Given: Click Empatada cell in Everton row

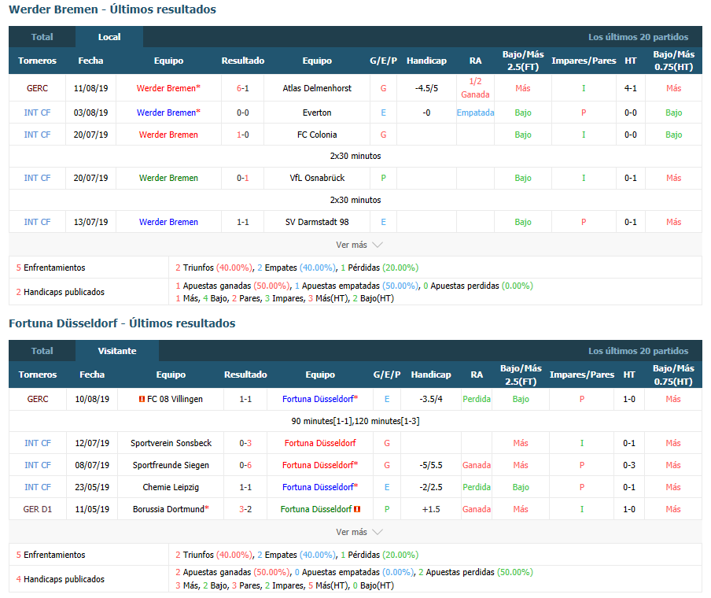Looking at the screenshot, I should [x=475, y=113].
